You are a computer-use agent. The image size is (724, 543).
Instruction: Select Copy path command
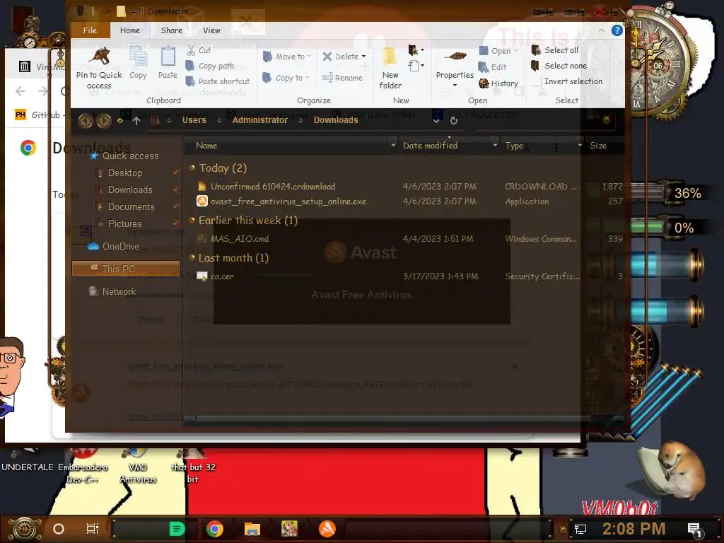[x=210, y=66]
